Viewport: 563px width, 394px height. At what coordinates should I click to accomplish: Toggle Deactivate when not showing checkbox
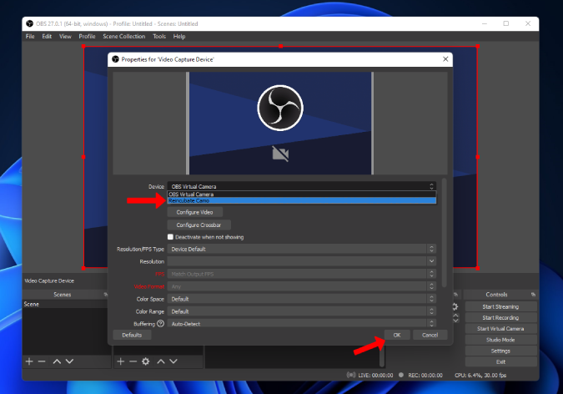[170, 237]
